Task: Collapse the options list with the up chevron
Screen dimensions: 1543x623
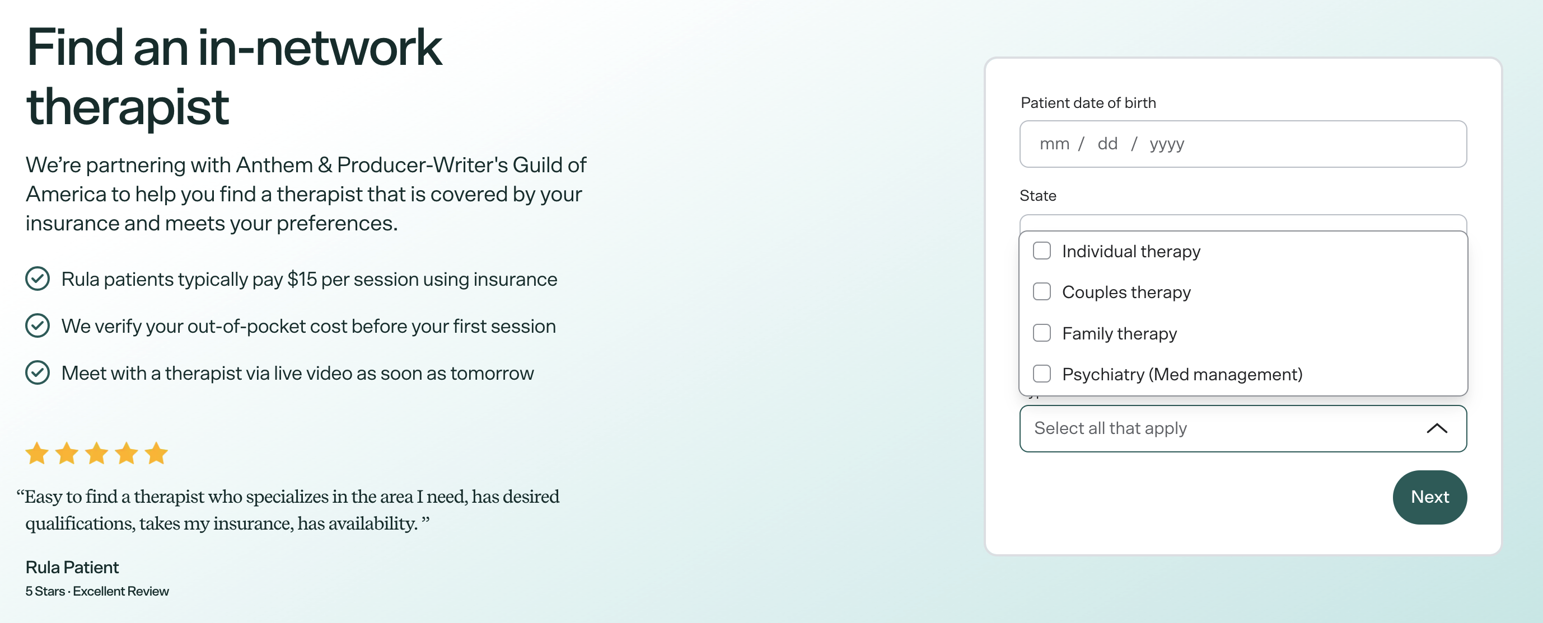Action: pyautogui.click(x=1437, y=428)
